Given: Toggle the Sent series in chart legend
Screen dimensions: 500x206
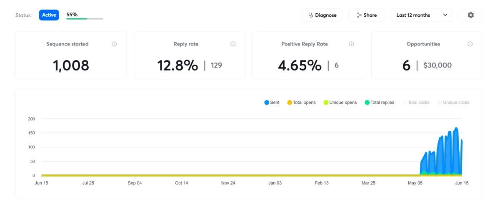Looking at the screenshot, I should pyautogui.click(x=272, y=103).
